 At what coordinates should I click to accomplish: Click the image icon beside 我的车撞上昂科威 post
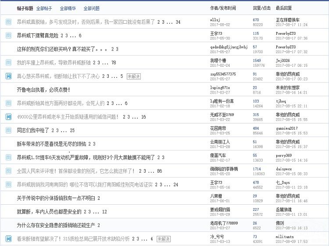tap(8, 63)
